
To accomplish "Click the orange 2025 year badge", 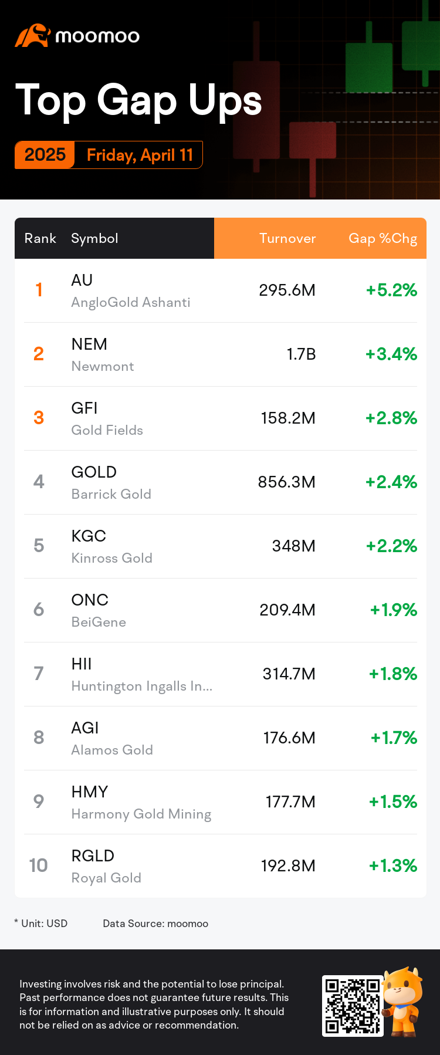I will tap(45, 155).
